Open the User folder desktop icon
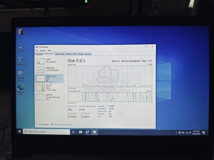The image size is (214, 160). pyautogui.click(x=21, y=33)
